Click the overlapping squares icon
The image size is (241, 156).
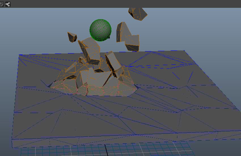(x=1, y=4)
